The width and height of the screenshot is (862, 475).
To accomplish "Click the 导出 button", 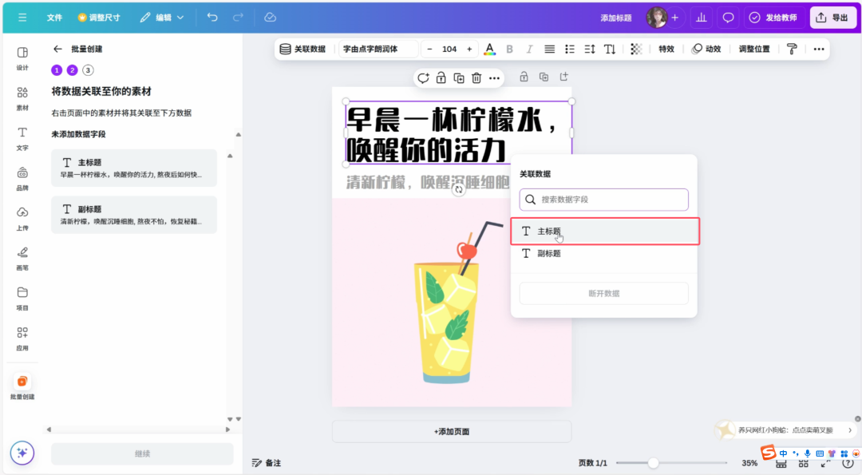I will 832,17.
